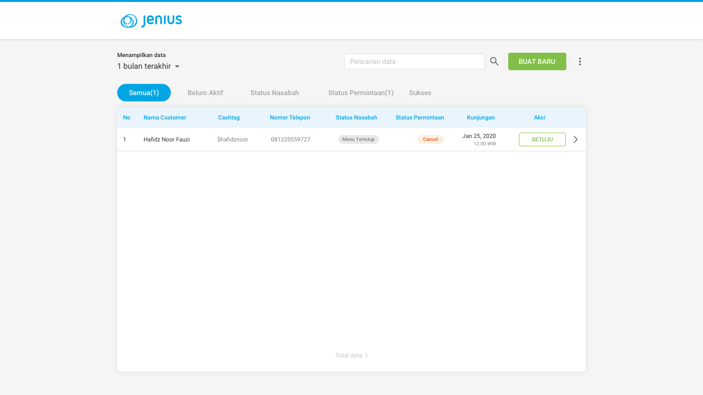Image resolution: width=703 pixels, height=395 pixels.
Task: Click the 'No' column header
Action: pyautogui.click(x=127, y=118)
